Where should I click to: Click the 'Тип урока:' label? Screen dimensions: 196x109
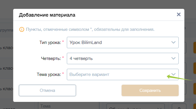click(50, 43)
